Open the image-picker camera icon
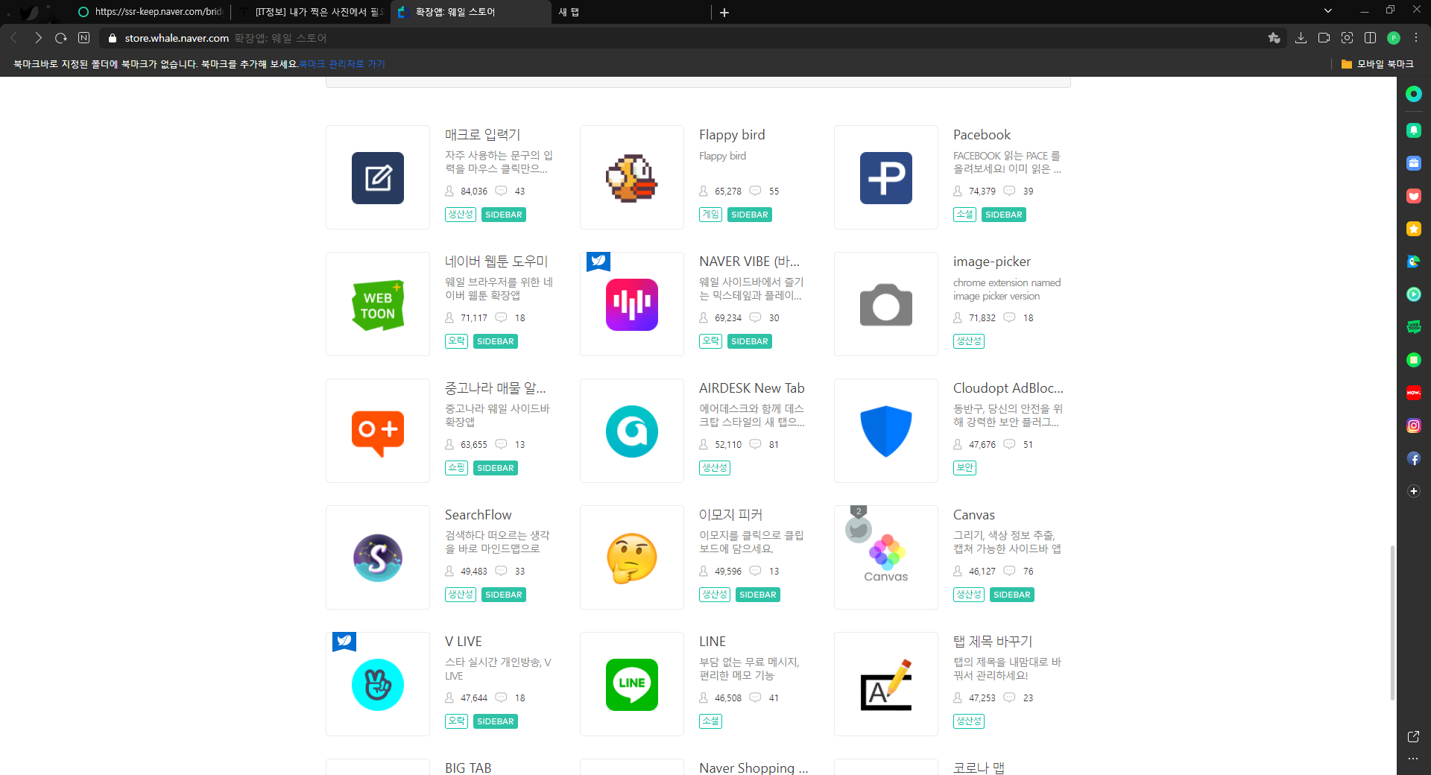The width and height of the screenshot is (1431, 775). click(x=886, y=305)
